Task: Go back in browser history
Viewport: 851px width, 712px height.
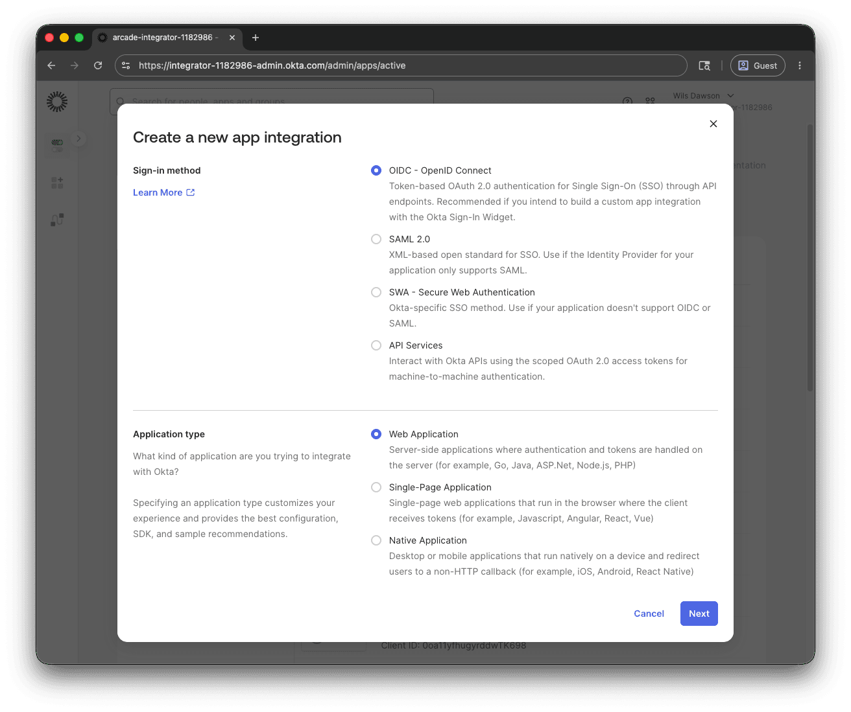Action: 51,65
